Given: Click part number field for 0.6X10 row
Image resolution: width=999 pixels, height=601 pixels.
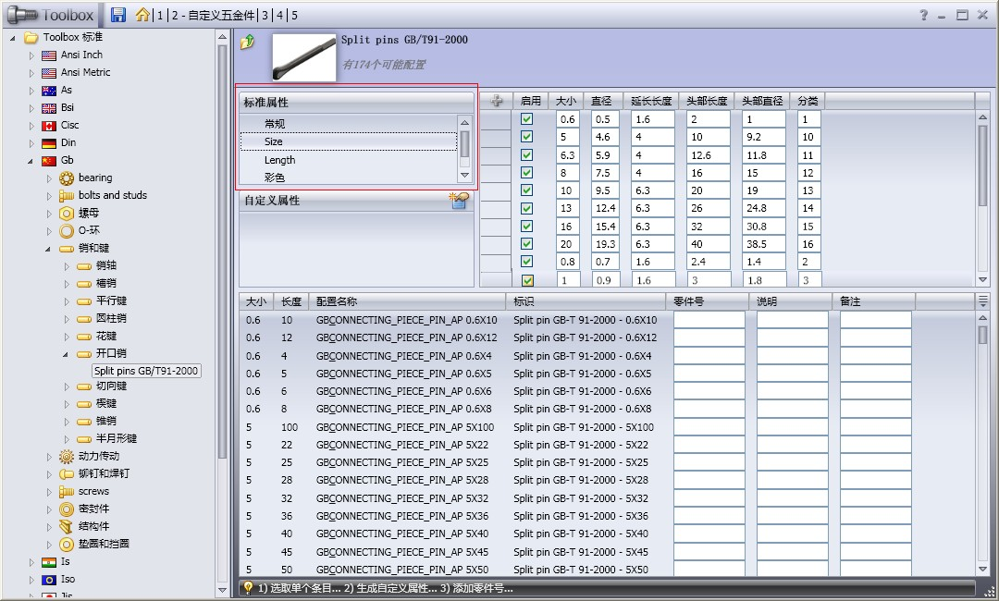Looking at the screenshot, I should pos(709,320).
